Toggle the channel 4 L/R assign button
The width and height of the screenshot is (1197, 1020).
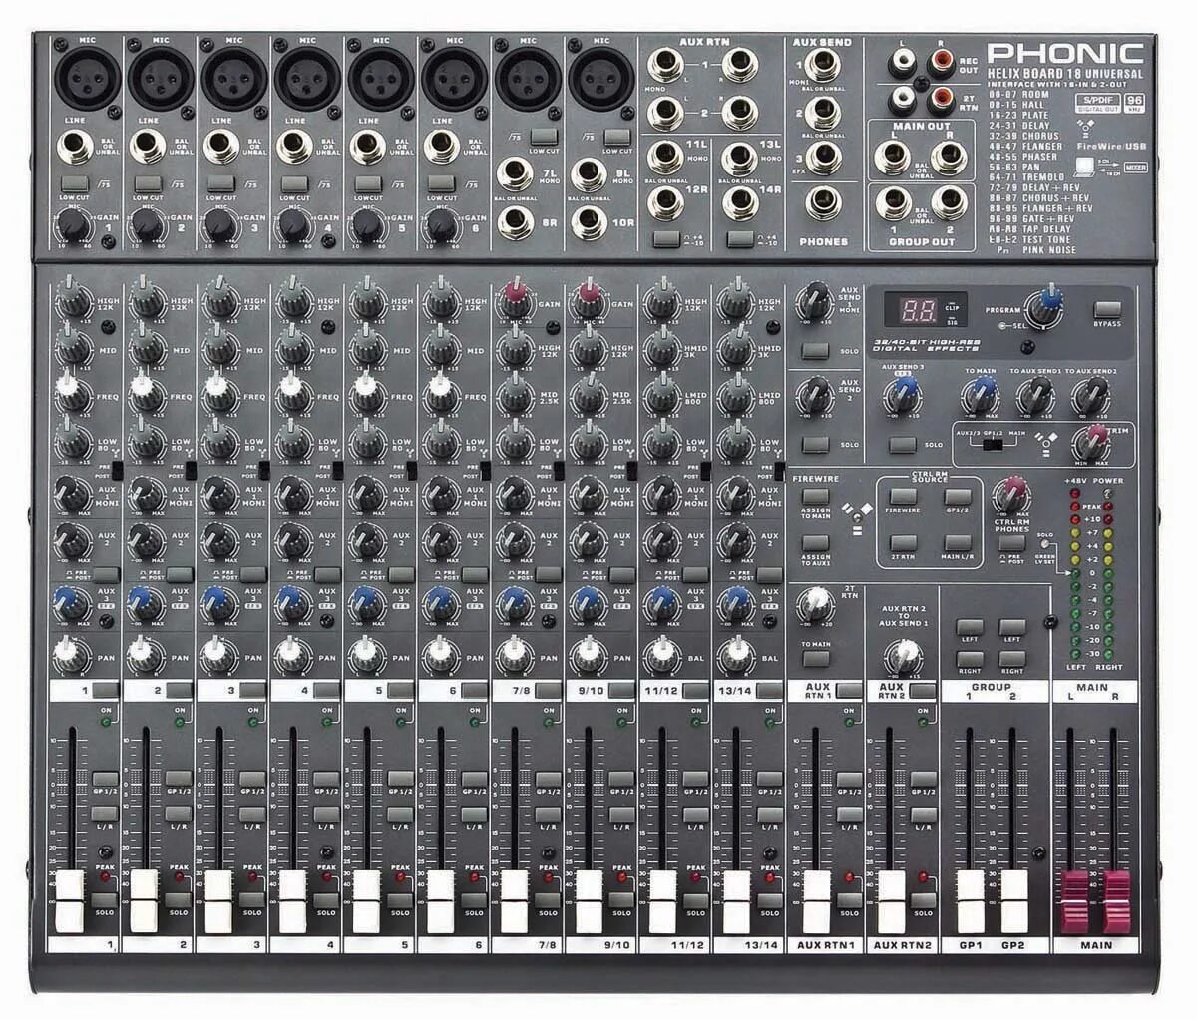point(325,813)
